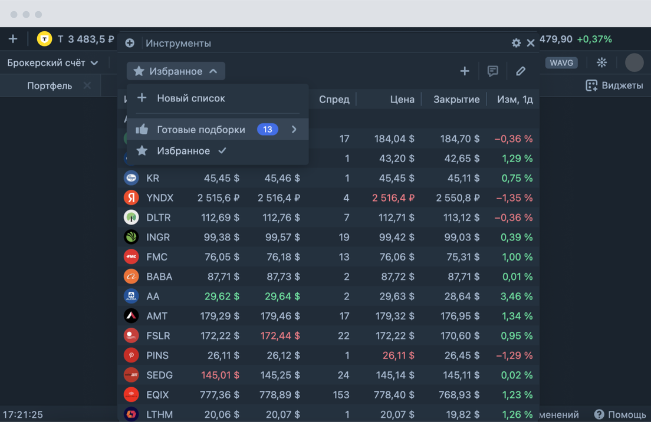651x422 pixels.
Task: Click the pencil edit list icon
Action: [x=521, y=71]
